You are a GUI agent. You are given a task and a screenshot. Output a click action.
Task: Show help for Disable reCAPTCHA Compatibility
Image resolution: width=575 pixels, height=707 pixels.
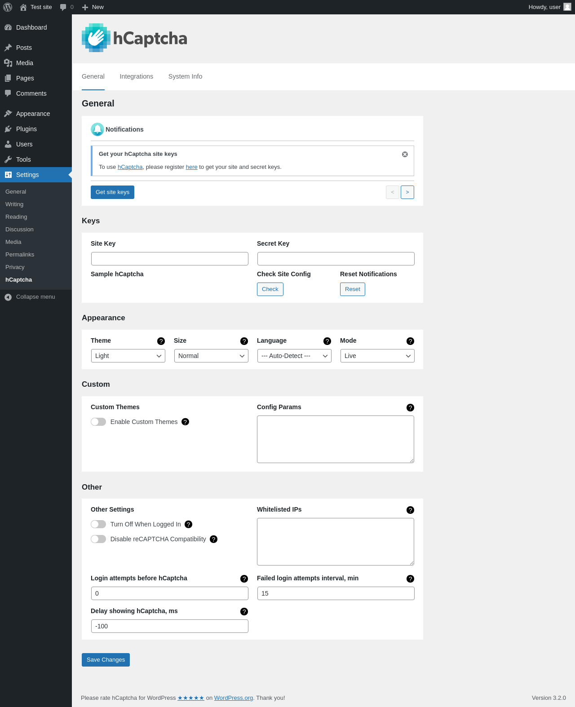pyautogui.click(x=214, y=539)
